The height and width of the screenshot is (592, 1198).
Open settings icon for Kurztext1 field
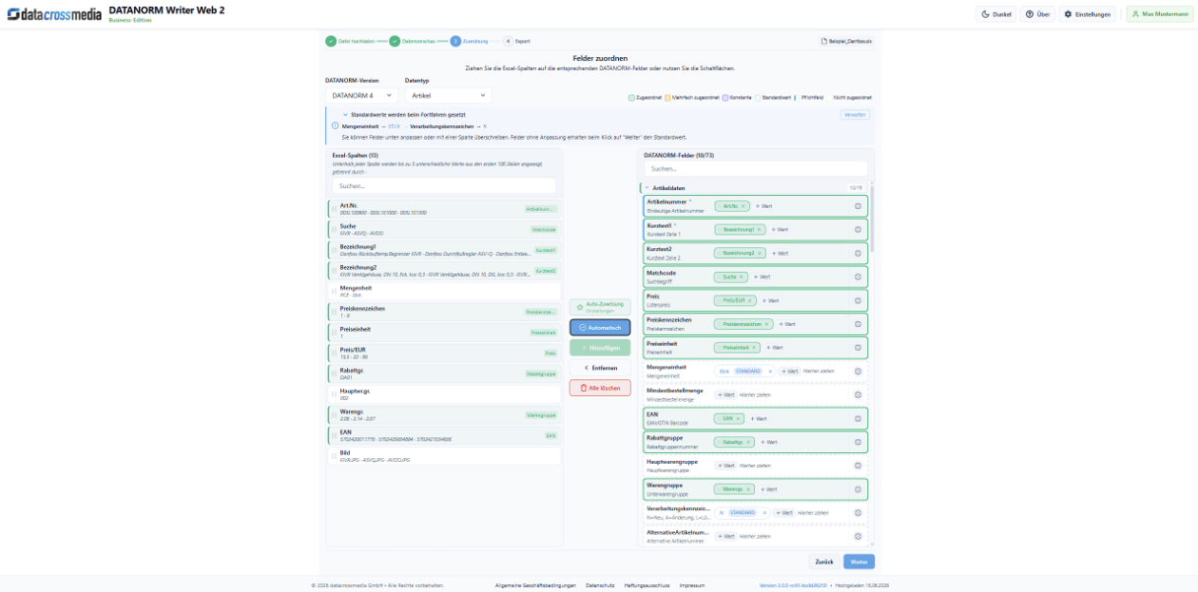pos(858,230)
